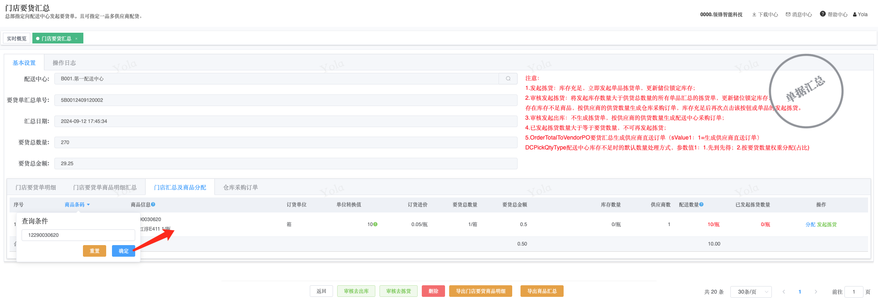The image size is (878, 301).
Task: Expand the 商品条码 column filter arrow
Action: tap(88, 205)
